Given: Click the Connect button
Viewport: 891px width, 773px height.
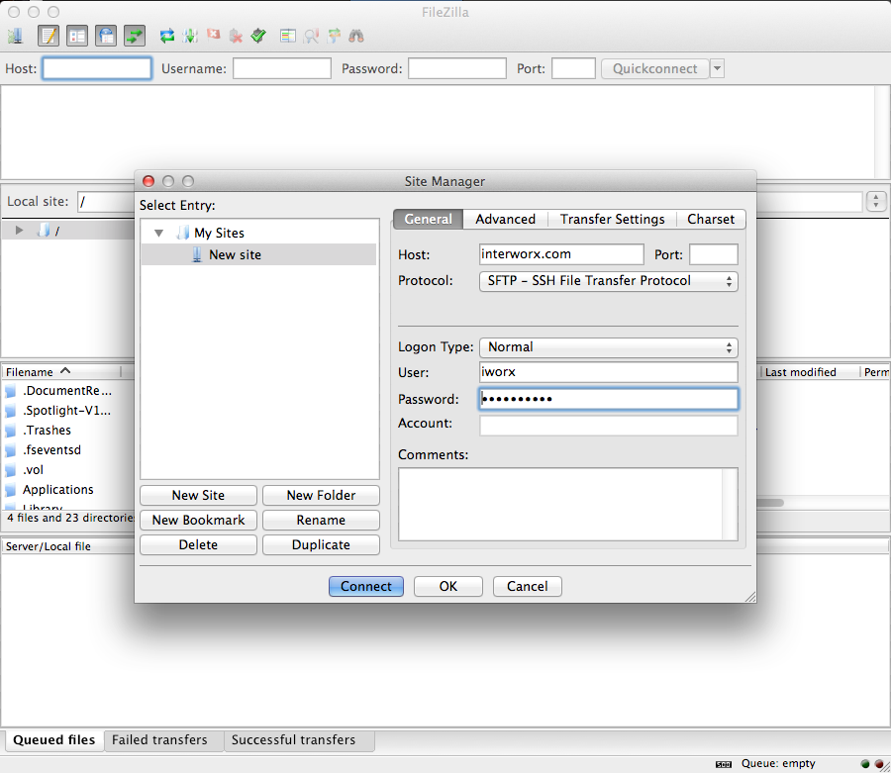Looking at the screenshot, I should tap(366, 586).
